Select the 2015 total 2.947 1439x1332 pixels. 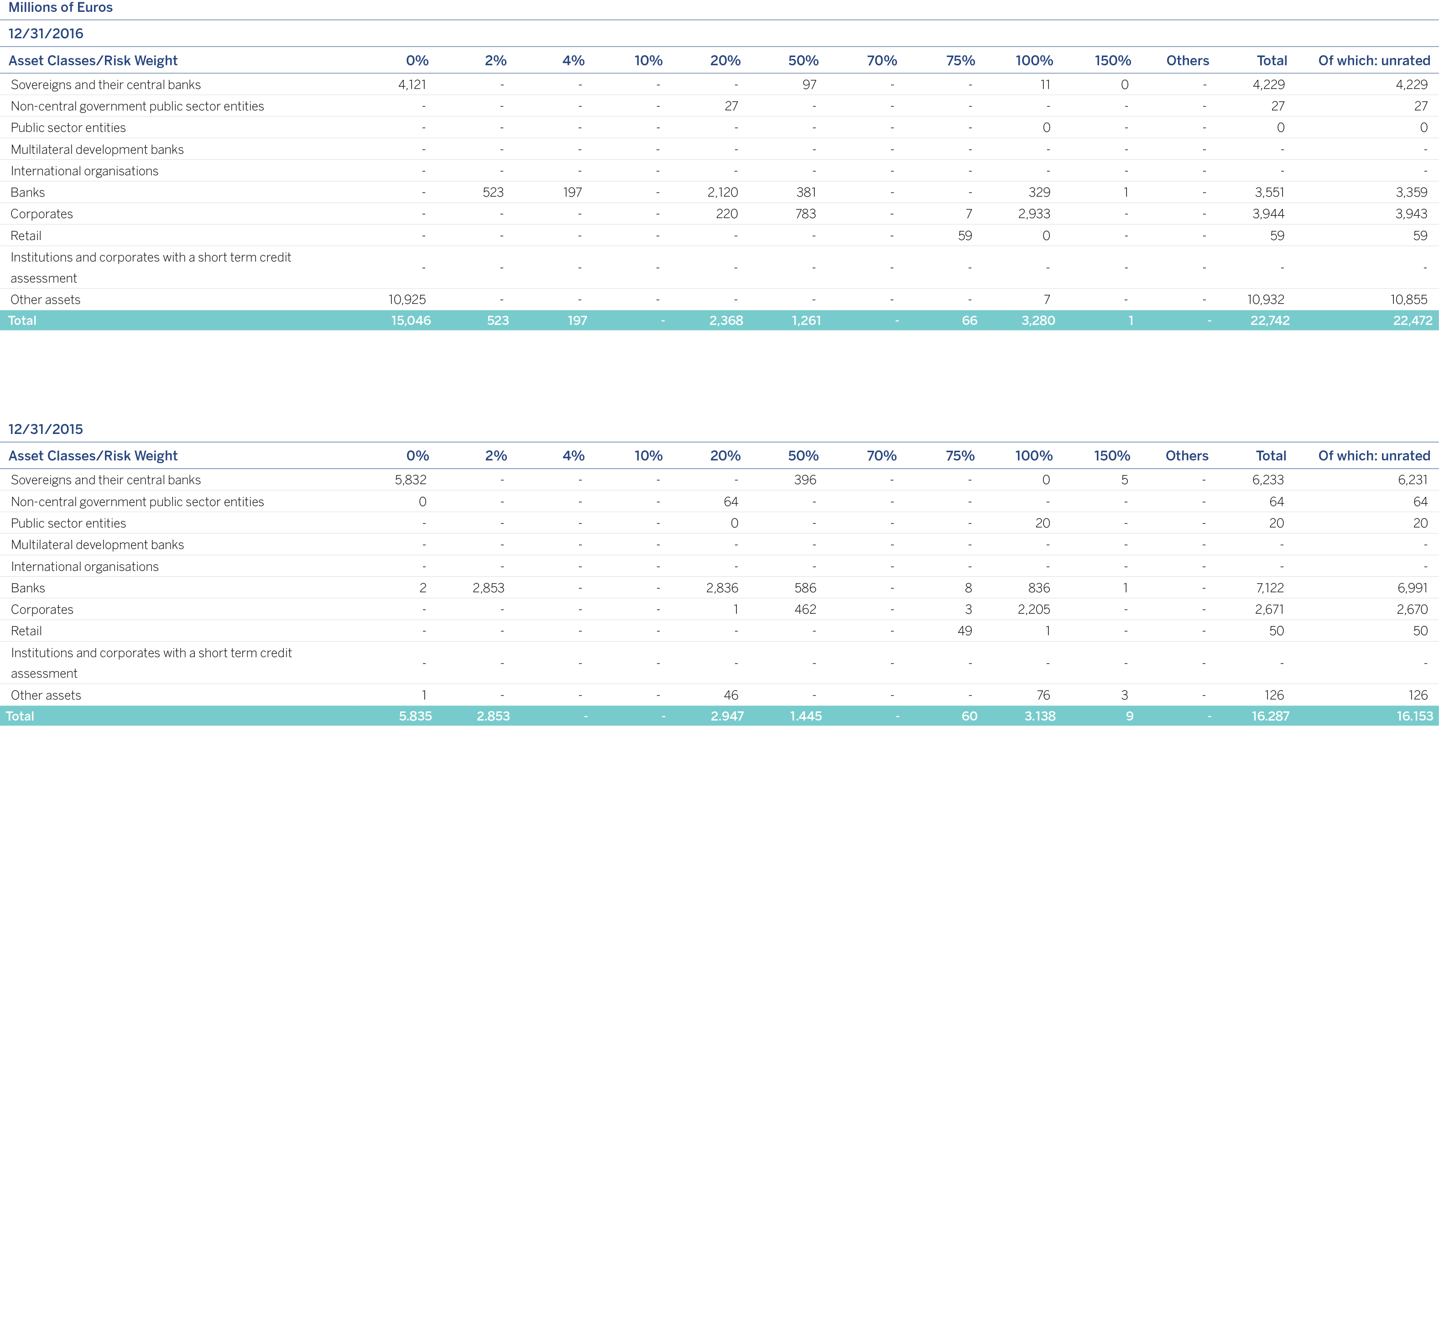pos(727,717)
